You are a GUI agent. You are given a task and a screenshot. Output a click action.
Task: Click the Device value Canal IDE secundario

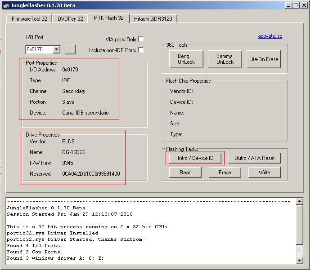click(x=85, y=113)
